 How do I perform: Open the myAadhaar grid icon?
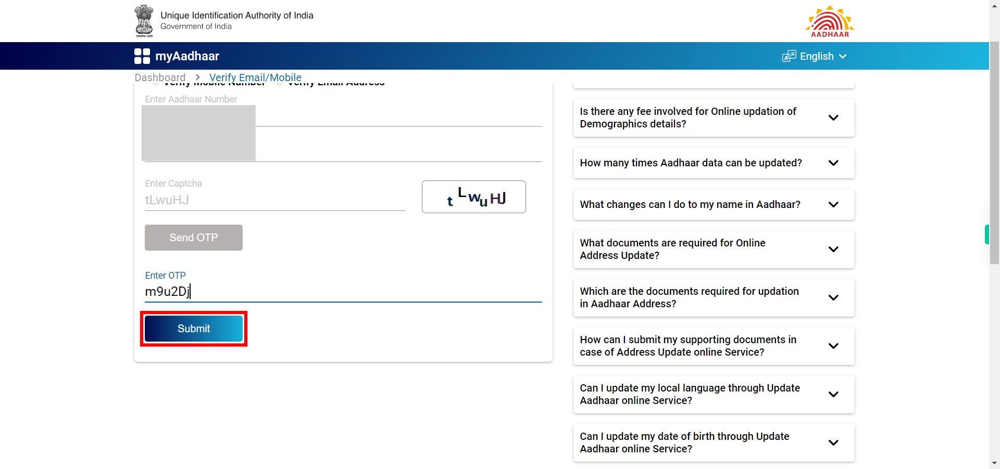(x=142, y=56)
